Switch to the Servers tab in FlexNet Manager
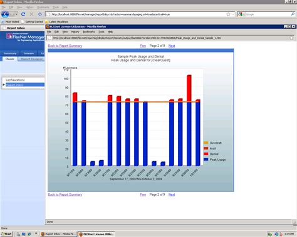 (x=29, y=53)
